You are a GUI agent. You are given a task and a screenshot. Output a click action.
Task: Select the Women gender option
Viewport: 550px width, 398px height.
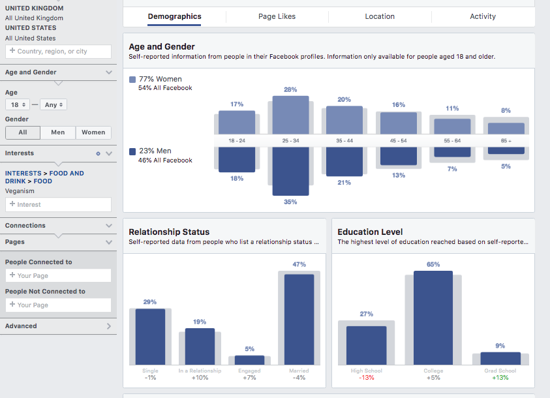click(x=93, y=132)
